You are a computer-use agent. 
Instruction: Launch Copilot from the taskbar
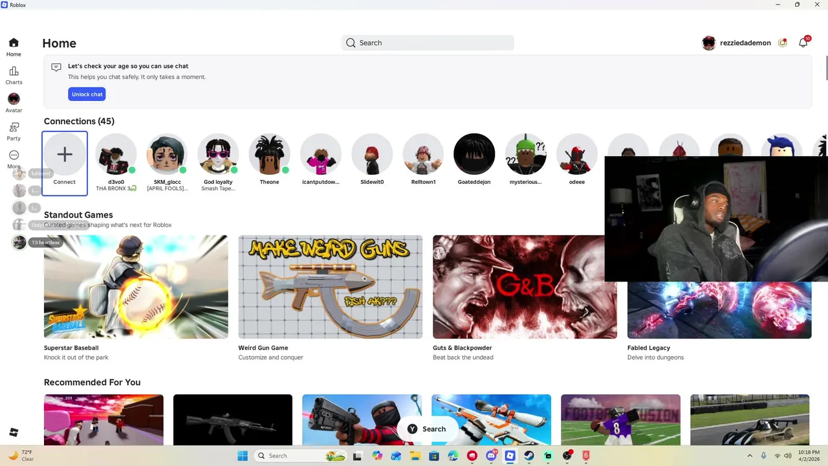pyautogui.click(x=377, y=456)
